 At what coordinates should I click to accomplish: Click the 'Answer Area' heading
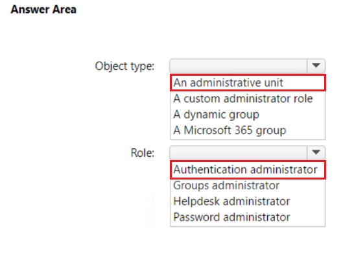pyautogui.click(x=43, y=10)
